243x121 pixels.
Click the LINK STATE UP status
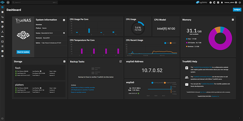(x=134, y=94)
